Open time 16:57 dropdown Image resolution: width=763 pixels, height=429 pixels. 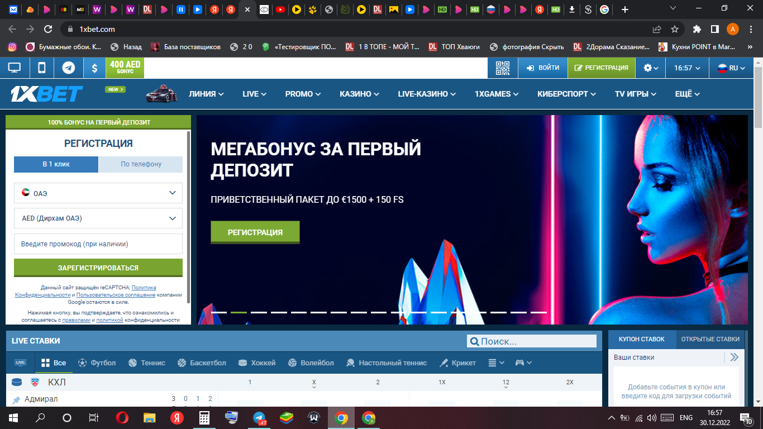pos(687,68)
